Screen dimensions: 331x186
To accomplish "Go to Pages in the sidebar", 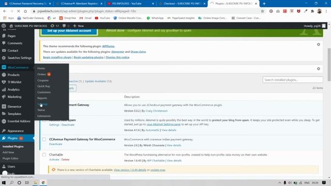I will pyautogui.click(x=11, y=36).
